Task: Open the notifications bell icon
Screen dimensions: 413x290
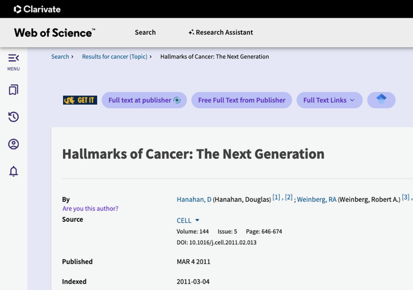Action: pyautogui.click(x=14, y=172)
